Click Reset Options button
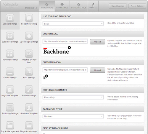The image size is (148, 134). point(137,6)
